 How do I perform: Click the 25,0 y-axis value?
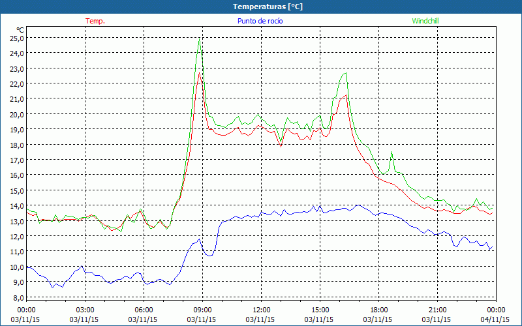pyautogui.click(x=17, y=38)
